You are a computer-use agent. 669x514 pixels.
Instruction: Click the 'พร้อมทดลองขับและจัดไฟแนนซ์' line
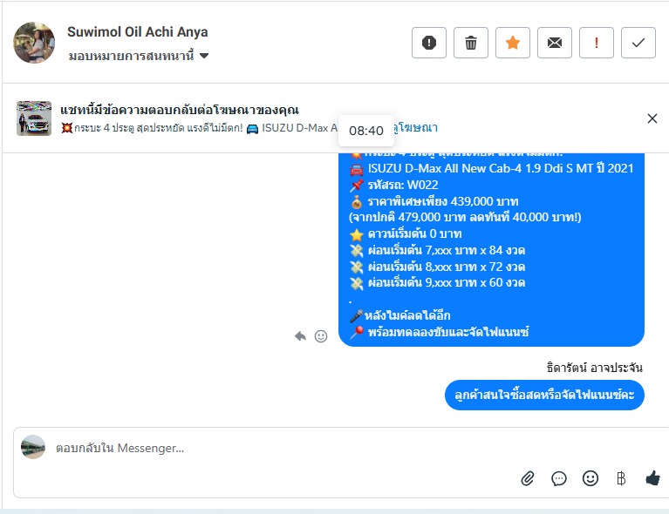pyautogui.click(x=439, y=332)
